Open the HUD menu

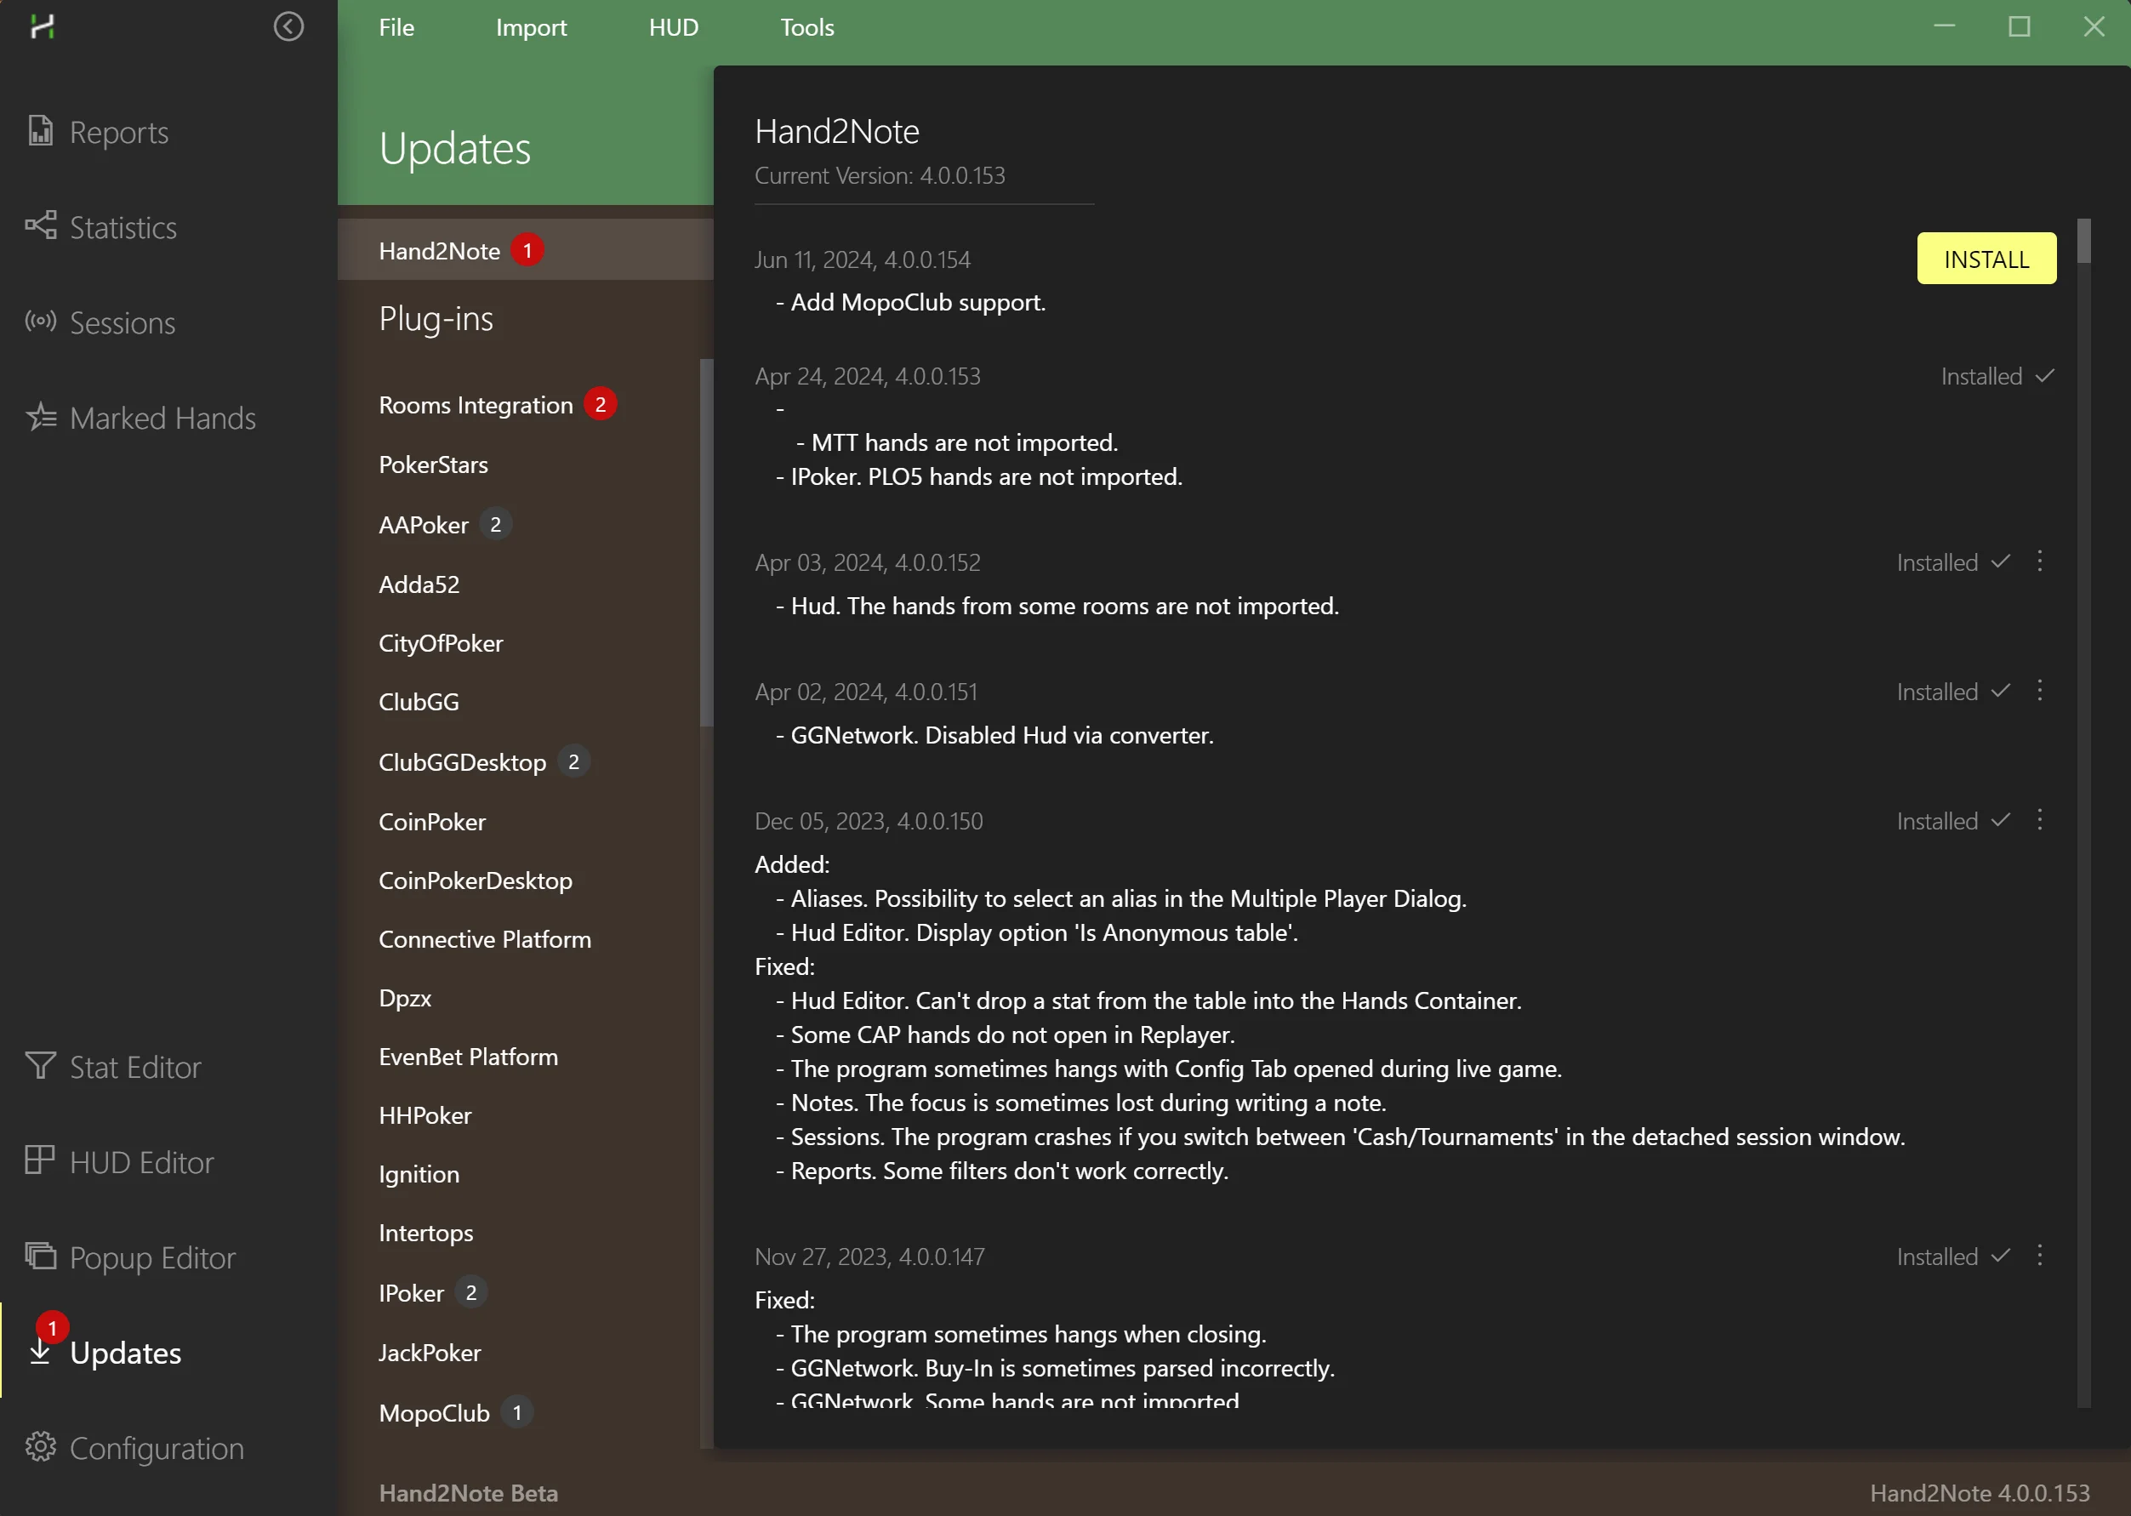click(x=673, y=27)
